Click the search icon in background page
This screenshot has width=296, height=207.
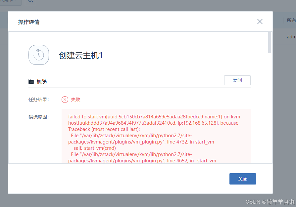(x=30, y=1)
